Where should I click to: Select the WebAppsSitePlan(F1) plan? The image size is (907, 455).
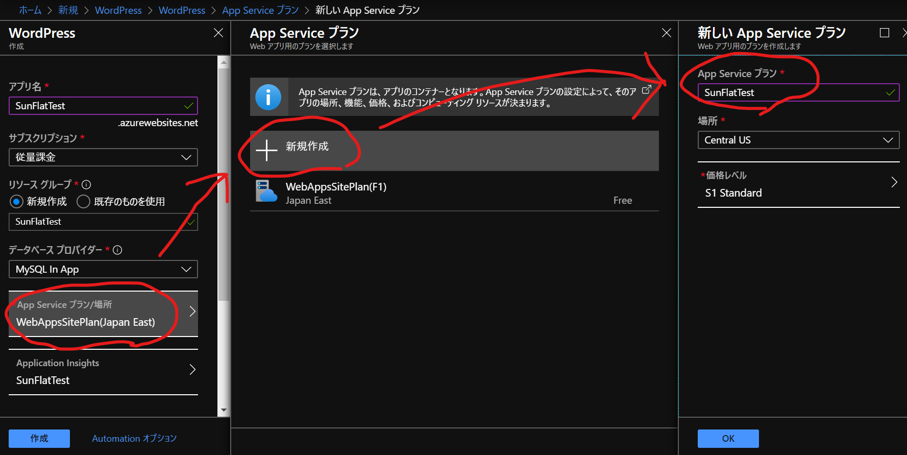[454, 193]
